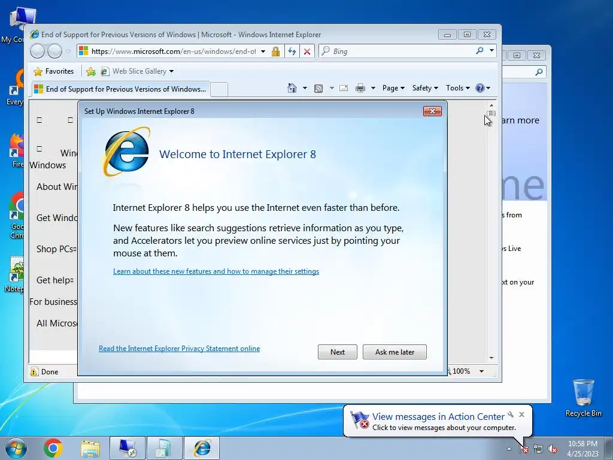Open the Help question mark menu
The height and width of the screenshot is (460, 613).
[x=482, y=88]
